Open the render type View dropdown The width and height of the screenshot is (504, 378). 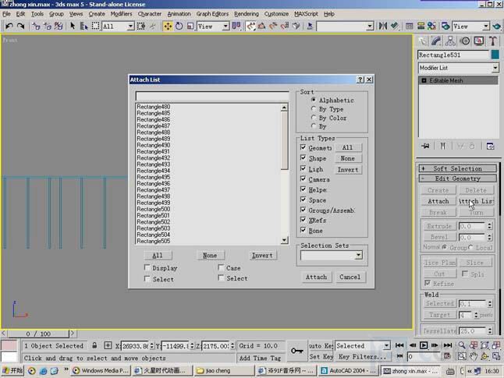(x=486, y=26)
